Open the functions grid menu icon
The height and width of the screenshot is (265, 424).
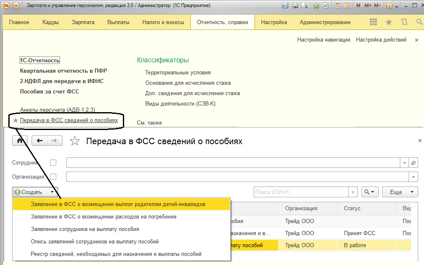pos(373,22)
